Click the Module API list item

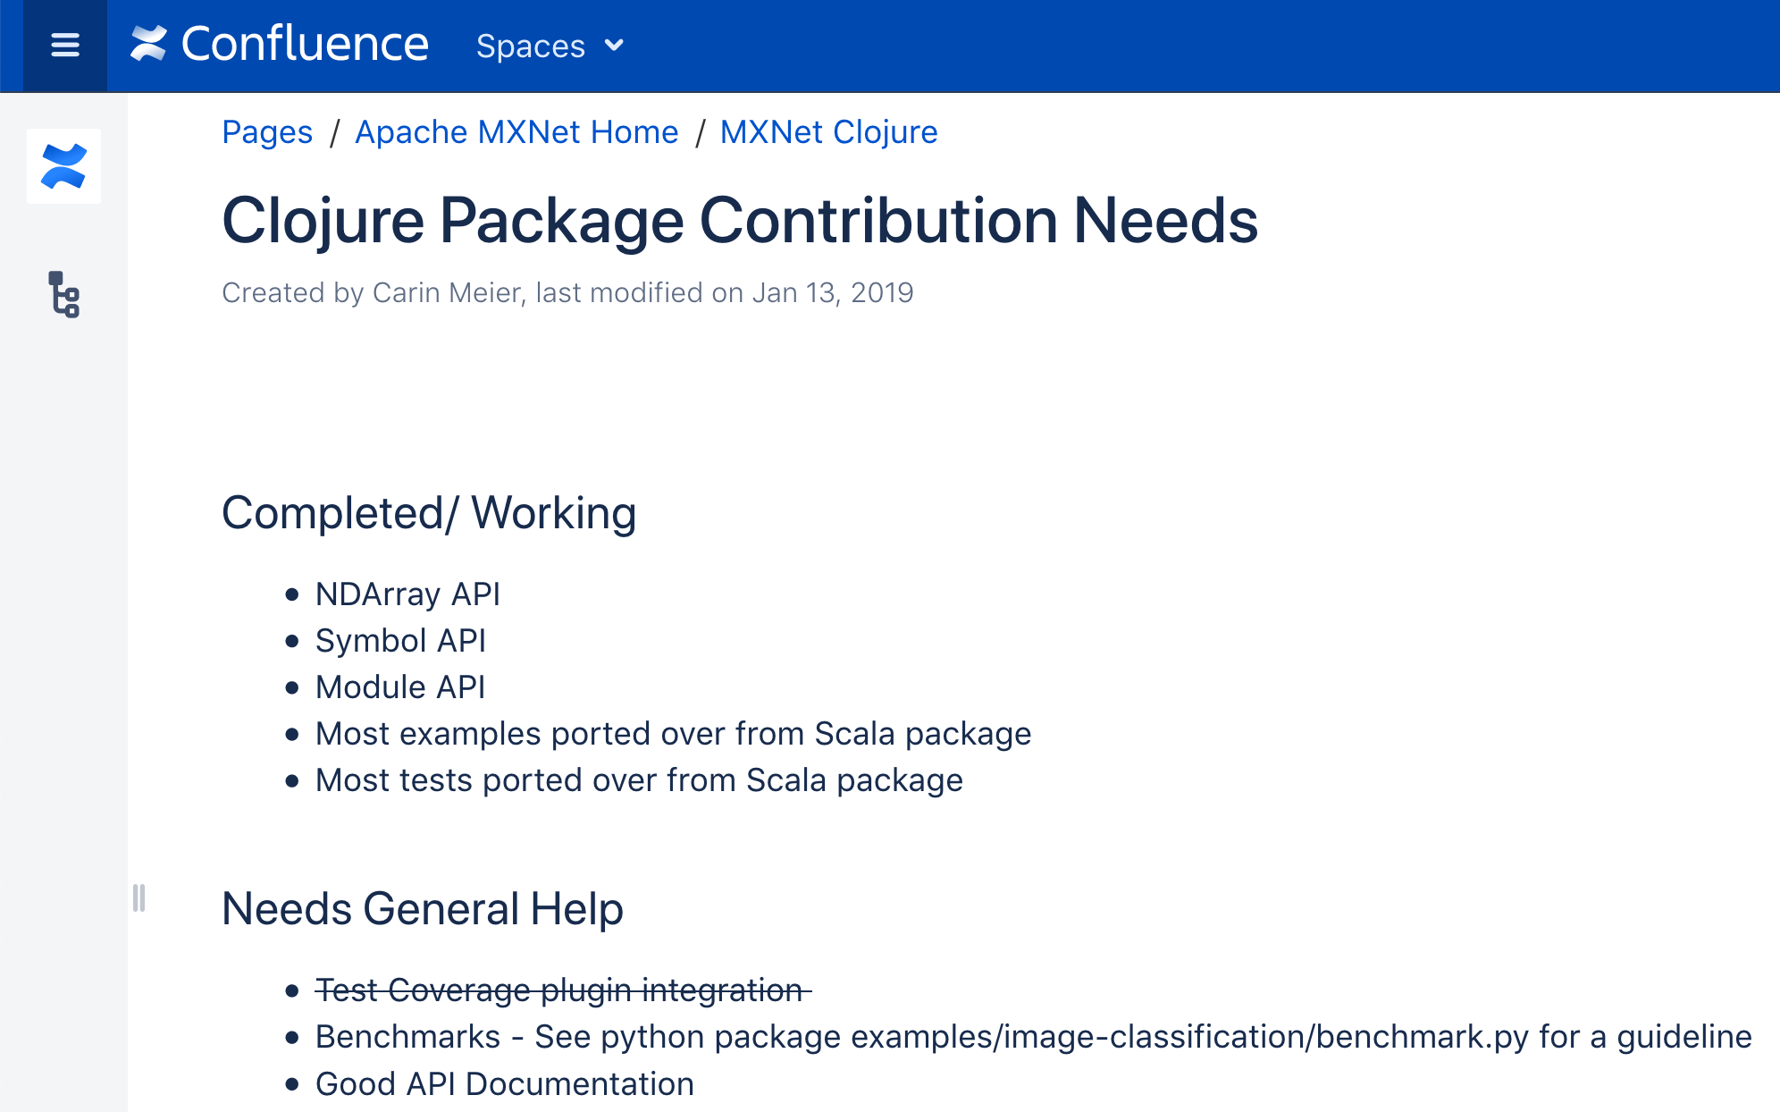click(x=400, y=687)
